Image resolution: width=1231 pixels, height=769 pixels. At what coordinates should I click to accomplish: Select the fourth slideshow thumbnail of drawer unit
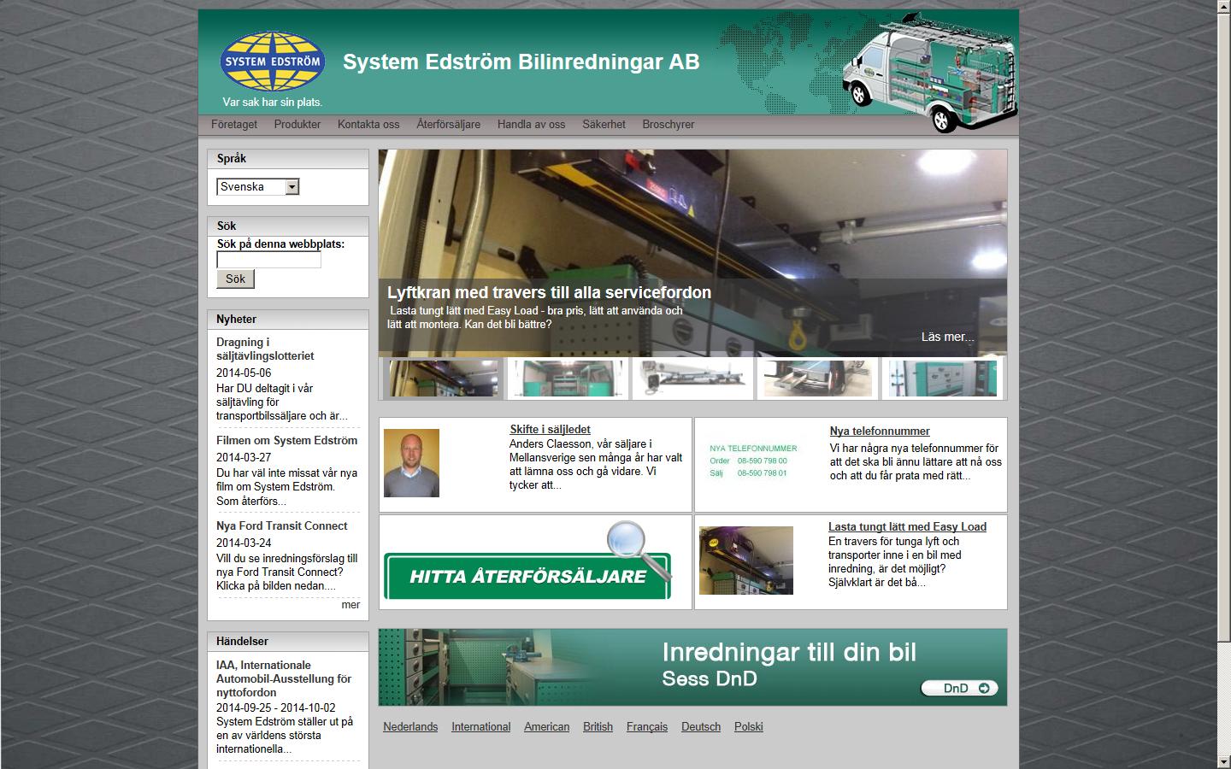(x=817, y=379)
